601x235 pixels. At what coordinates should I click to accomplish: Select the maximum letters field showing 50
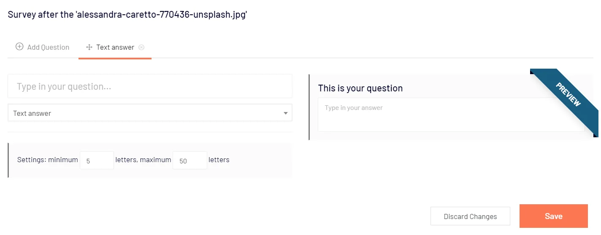190,160
